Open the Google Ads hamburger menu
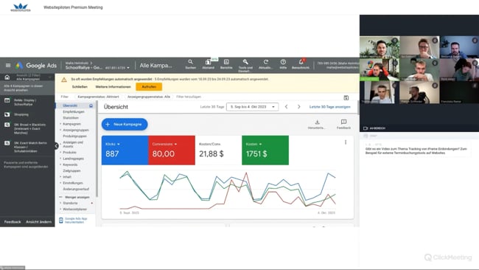 coord(8,66)
